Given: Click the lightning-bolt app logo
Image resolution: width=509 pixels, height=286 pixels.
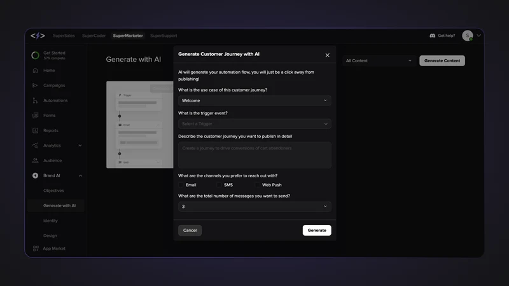Looking at the screenshot, I should (x=38, y=36).
